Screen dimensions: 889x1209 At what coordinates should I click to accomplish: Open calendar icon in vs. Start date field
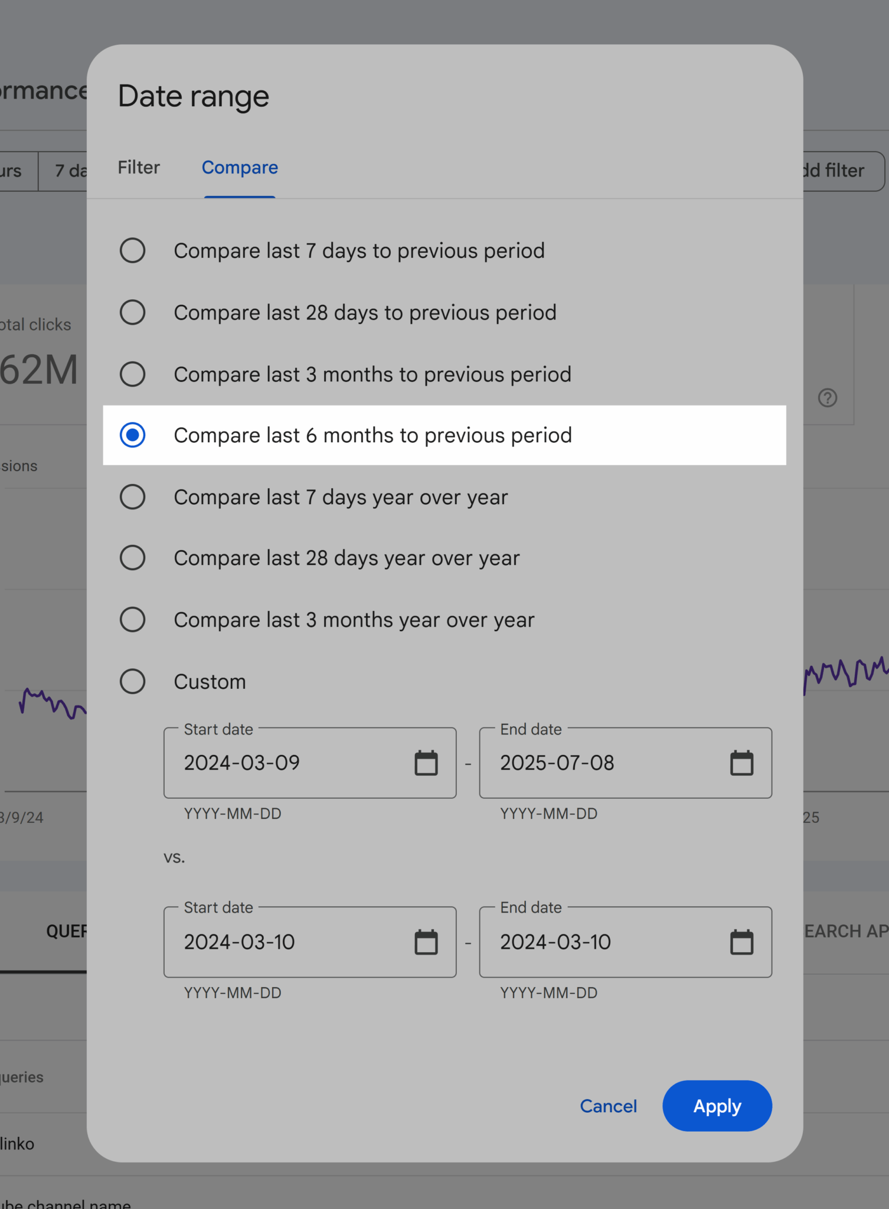click(426, 942)
